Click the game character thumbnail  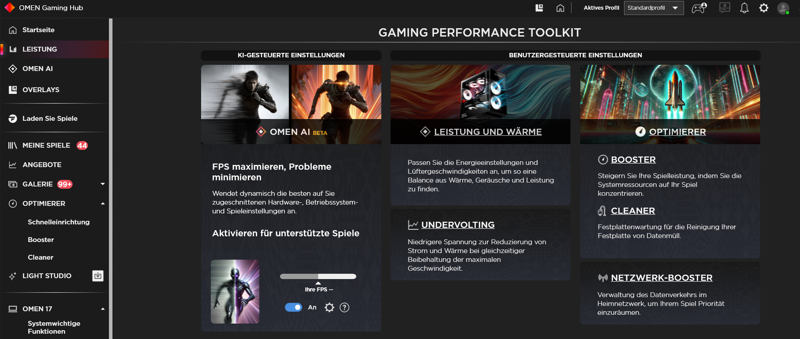click(235, 291)
